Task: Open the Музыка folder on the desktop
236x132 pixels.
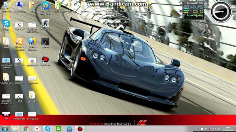Action: click(123, 8)
